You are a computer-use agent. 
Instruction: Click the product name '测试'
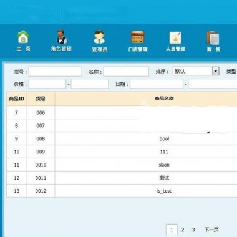164,178
